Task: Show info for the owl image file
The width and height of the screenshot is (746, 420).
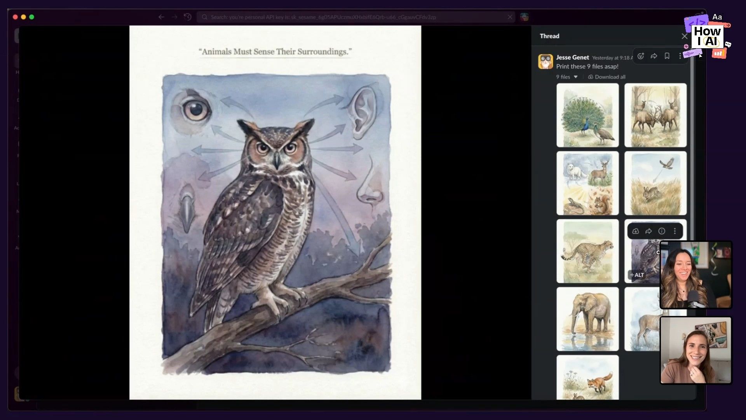Action: pos(662,231)
